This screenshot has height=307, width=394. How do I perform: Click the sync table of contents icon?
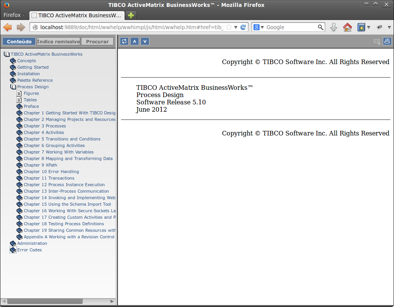coord(124,41)
